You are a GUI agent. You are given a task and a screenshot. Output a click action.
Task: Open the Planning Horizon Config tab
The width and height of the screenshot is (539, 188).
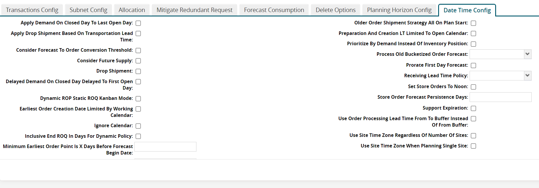point(399,10)
